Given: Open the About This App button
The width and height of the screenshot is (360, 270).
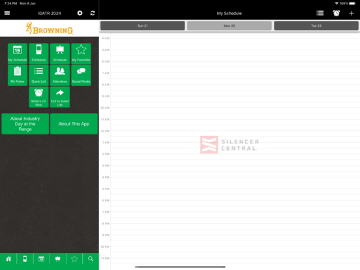Looking at the screenshot, I should [74, 124].
